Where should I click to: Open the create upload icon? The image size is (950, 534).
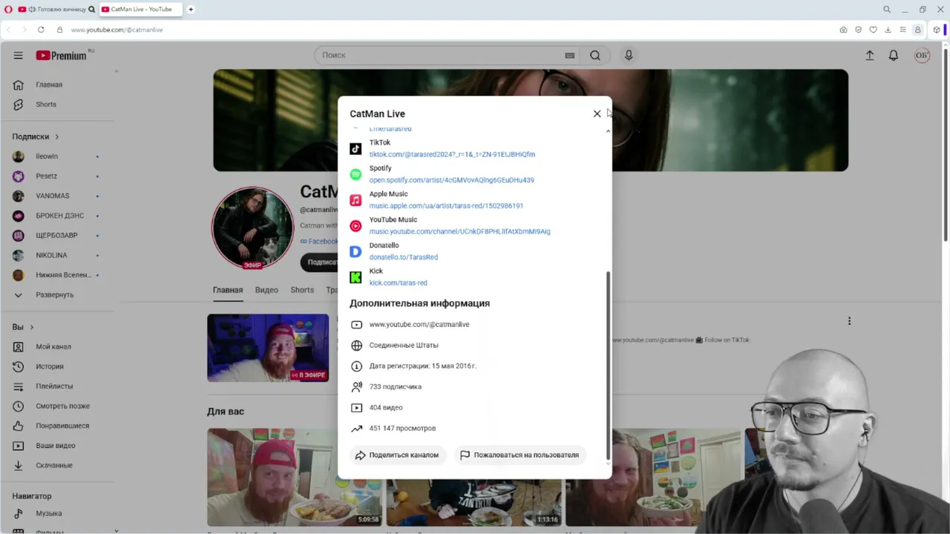pos(870,55)
